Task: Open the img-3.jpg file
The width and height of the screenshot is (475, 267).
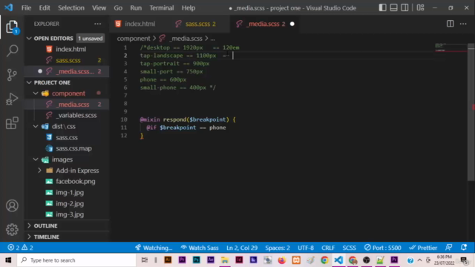Action: point(67,214)
